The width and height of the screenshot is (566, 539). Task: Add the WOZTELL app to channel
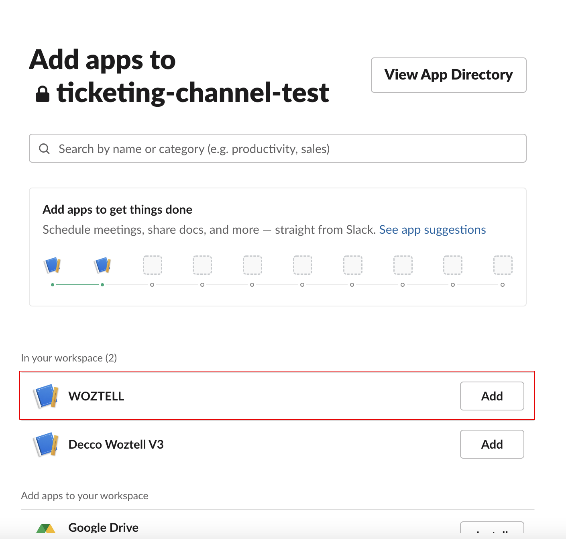[492, 396]
